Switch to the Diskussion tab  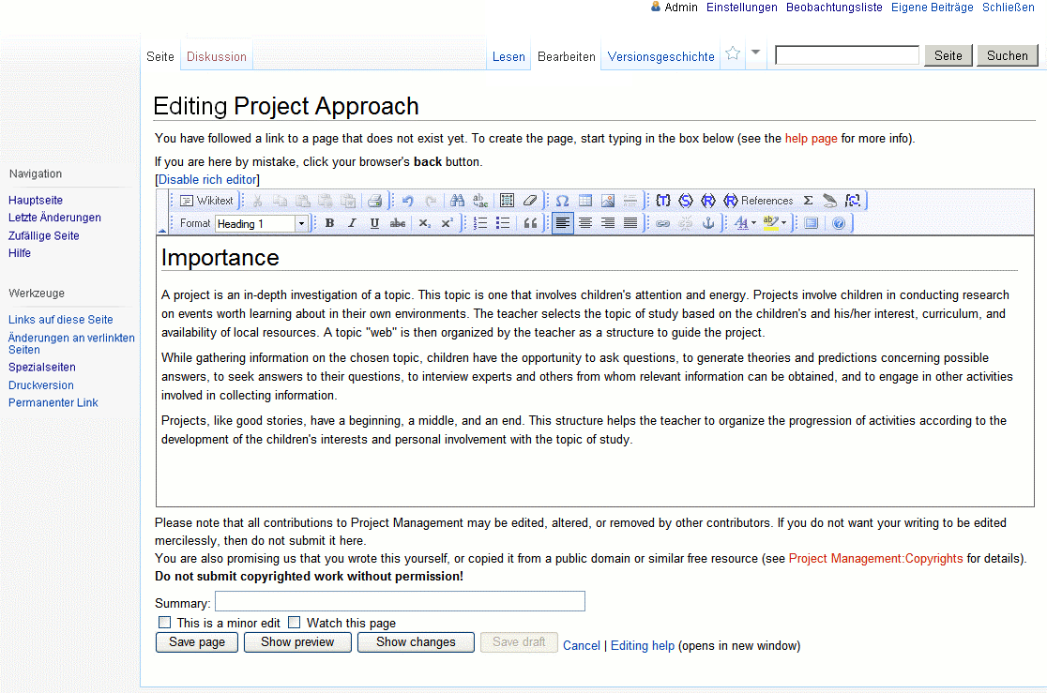pyautogui.click(x=217, y=57)
